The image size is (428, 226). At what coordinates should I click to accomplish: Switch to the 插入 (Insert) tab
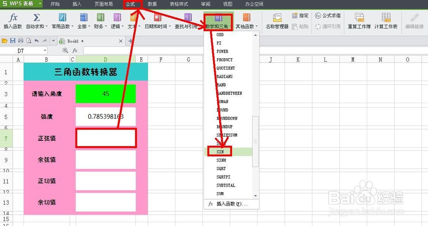(x=77, y=4)
